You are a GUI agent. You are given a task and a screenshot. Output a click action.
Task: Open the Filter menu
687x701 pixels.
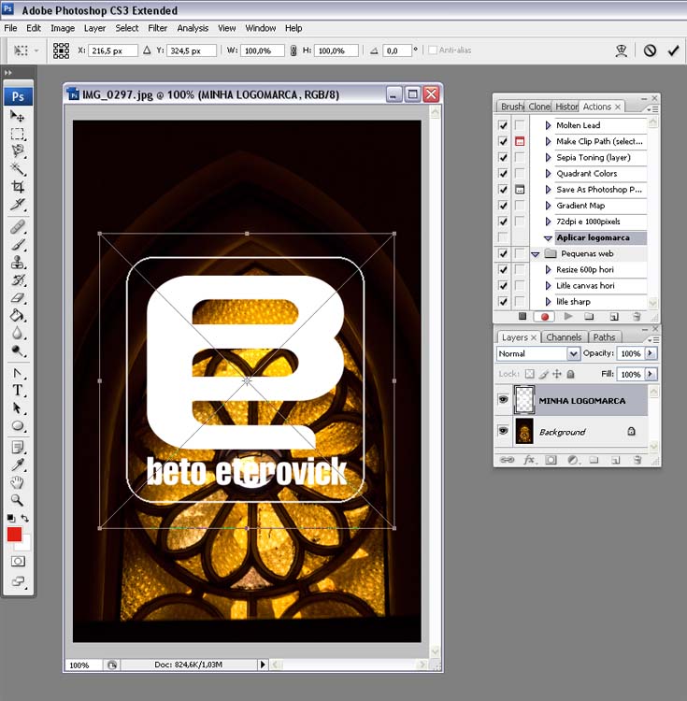(x=157, y=28)
